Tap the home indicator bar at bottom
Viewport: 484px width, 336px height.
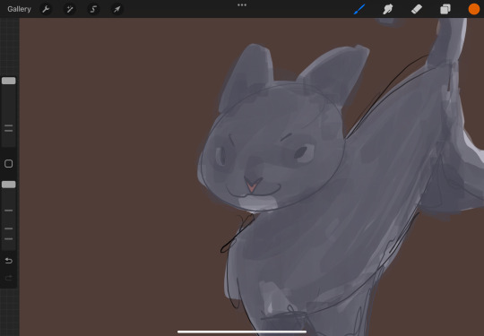coord(242,332)
